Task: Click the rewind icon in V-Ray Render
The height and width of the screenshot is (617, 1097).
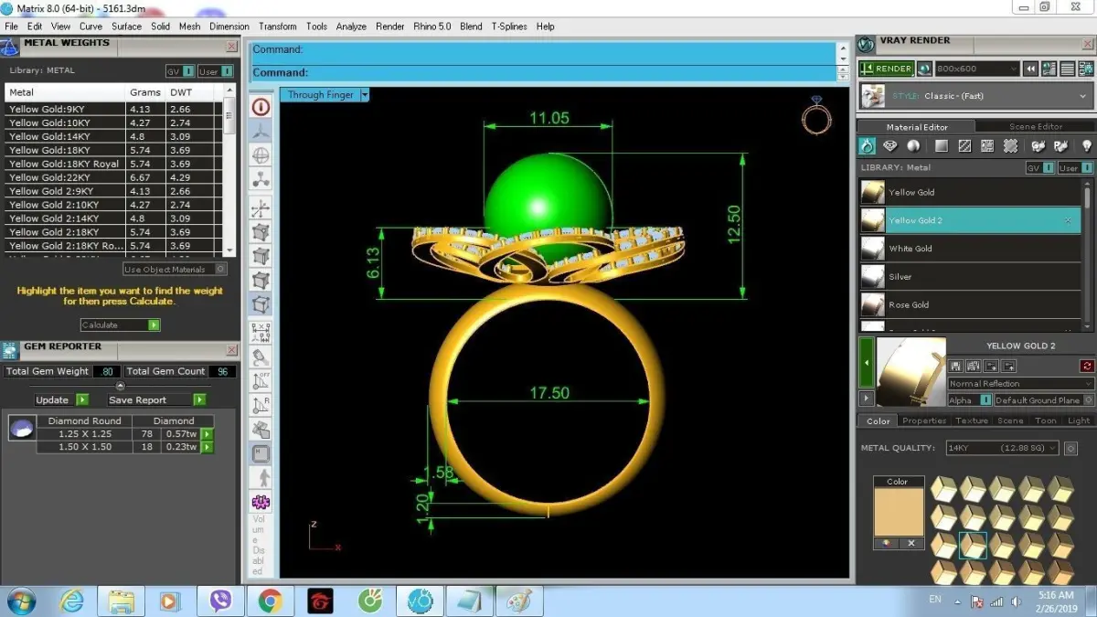Action: tap(1030, 69)
